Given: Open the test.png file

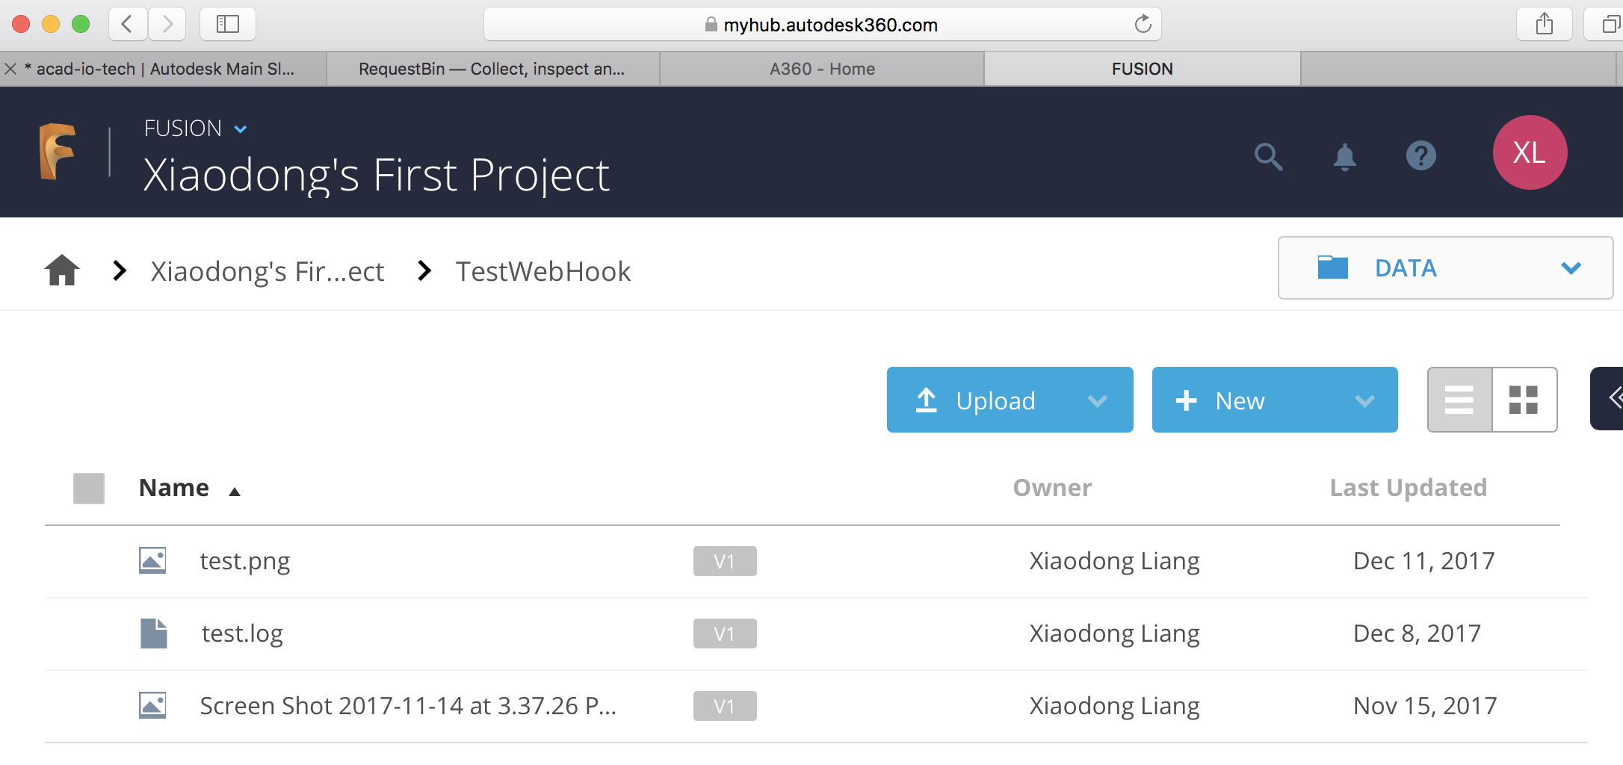Looking at the screenshot, I should [245, 561].
